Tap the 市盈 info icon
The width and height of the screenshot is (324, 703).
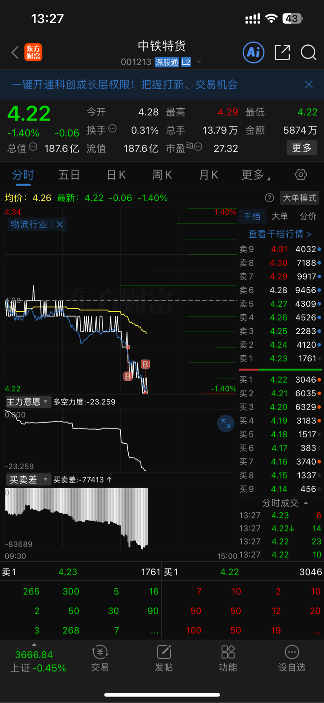[x=198, y=147]
